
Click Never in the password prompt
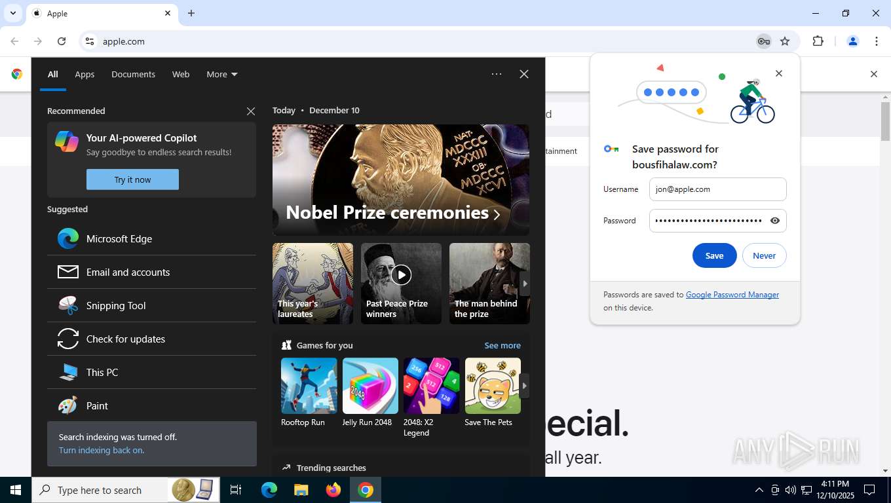[x=764, y=255]
